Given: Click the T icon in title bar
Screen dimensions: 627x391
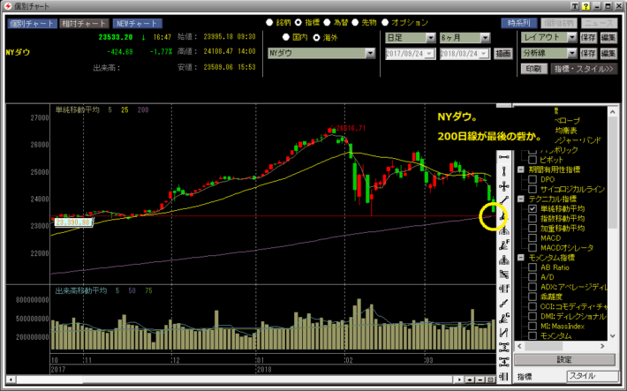Looking at the screenshot, I should point(575,6).
